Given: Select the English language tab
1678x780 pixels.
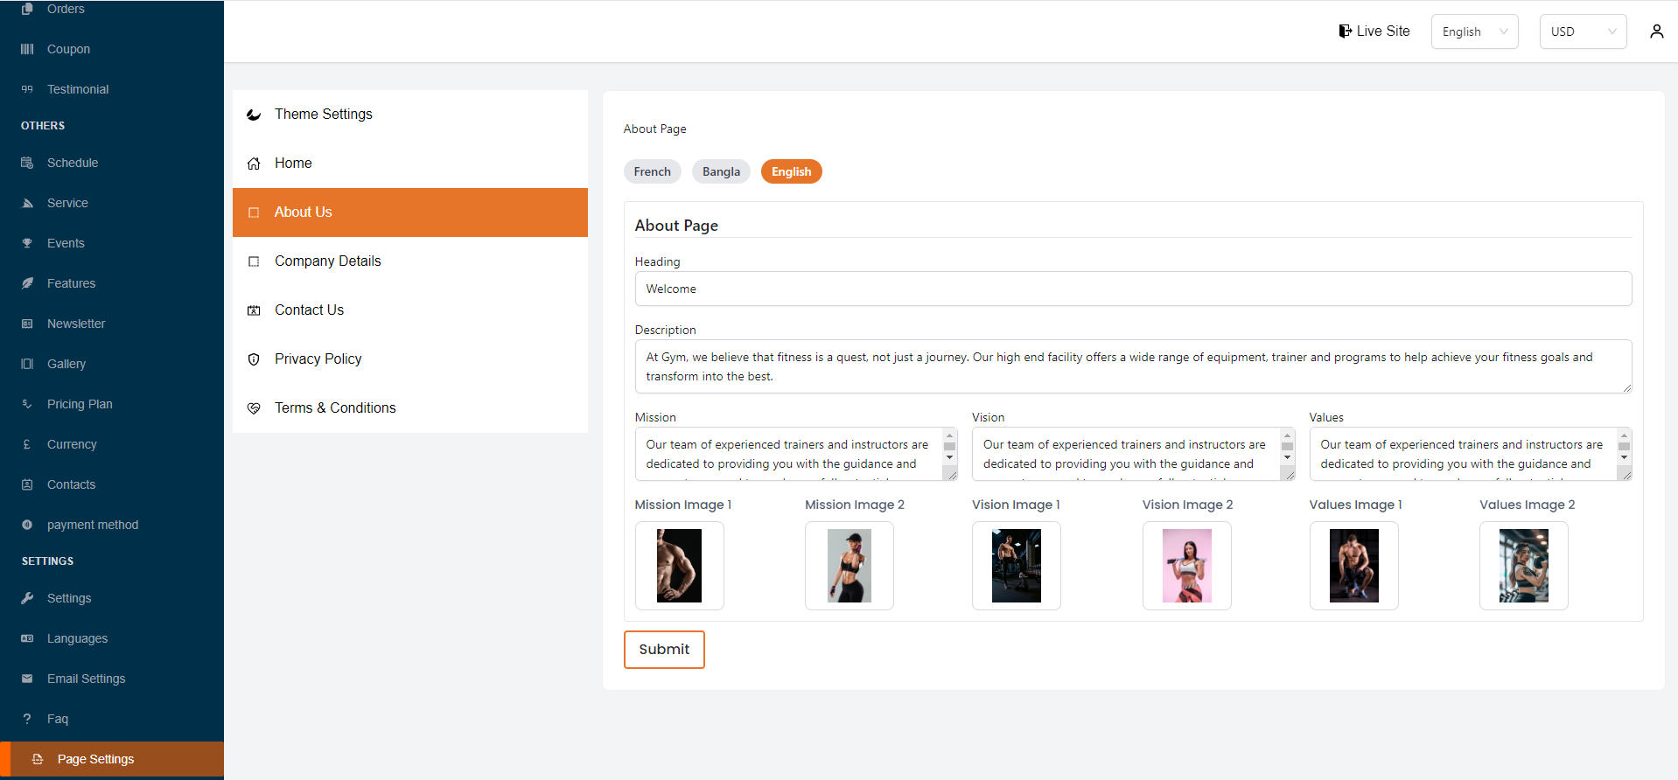Looking at the screenshot, I should tap(791, 171).
